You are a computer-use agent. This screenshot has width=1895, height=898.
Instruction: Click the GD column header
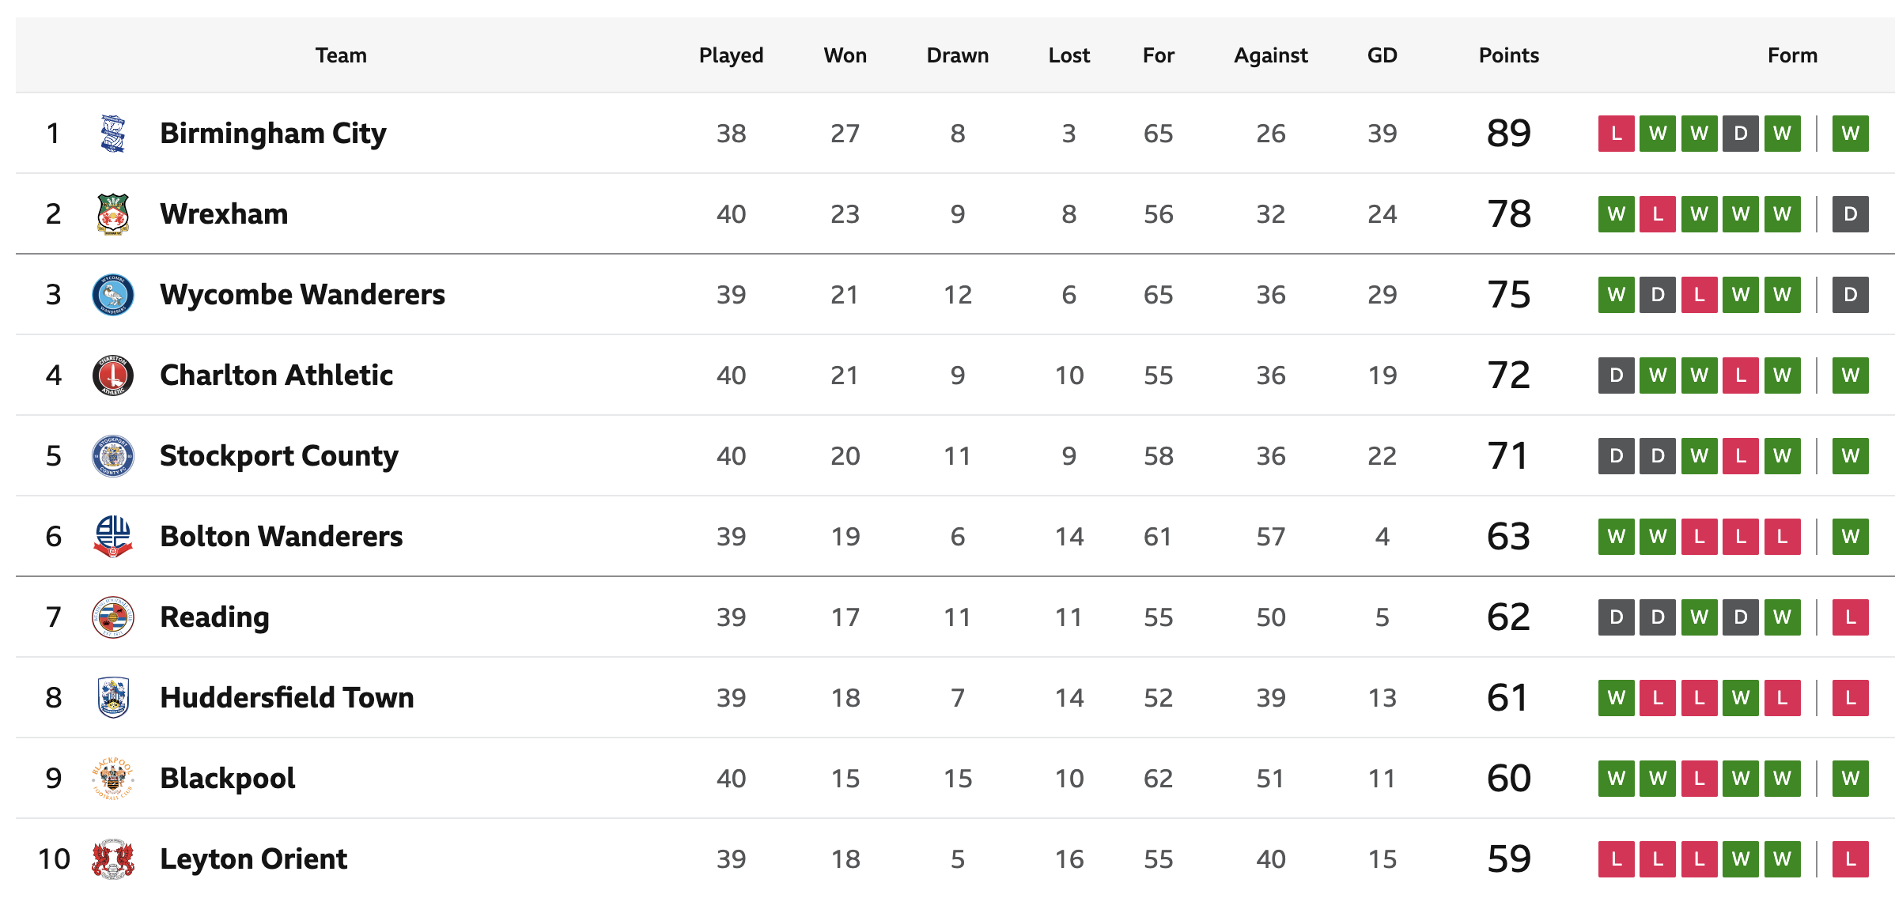[x=1382, y=55]
